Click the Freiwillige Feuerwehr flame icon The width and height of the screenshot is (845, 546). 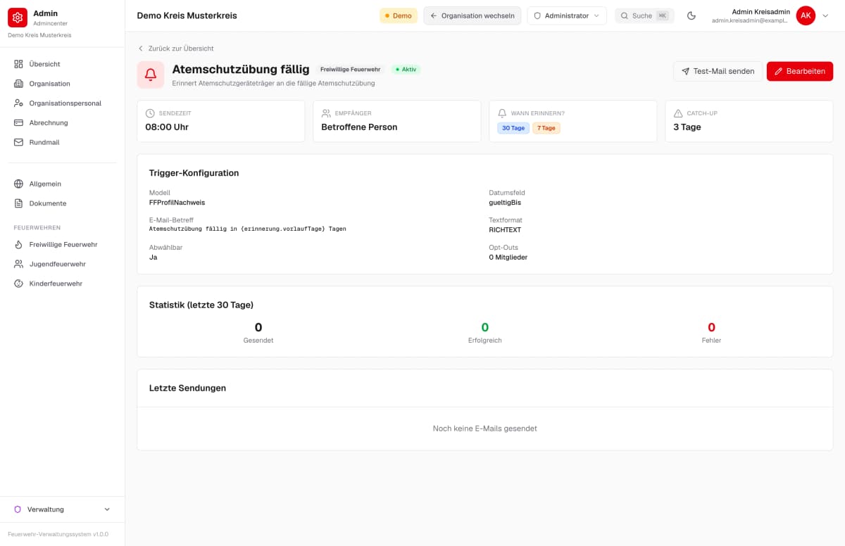(x=18, y=245)
